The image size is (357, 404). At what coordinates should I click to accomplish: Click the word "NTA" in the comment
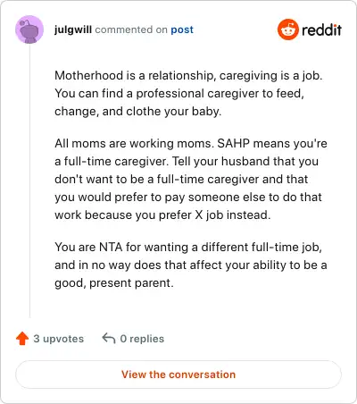pos(111,247)
